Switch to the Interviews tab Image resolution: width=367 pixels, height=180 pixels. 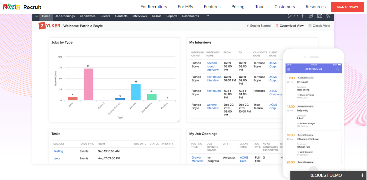click(x=140, y=16)
